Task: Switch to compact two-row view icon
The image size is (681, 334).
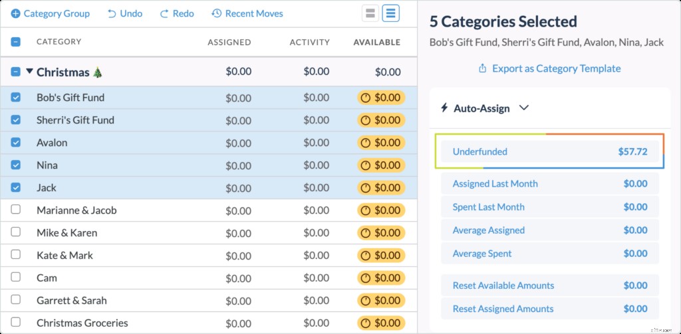Action: tap(370, 13)
